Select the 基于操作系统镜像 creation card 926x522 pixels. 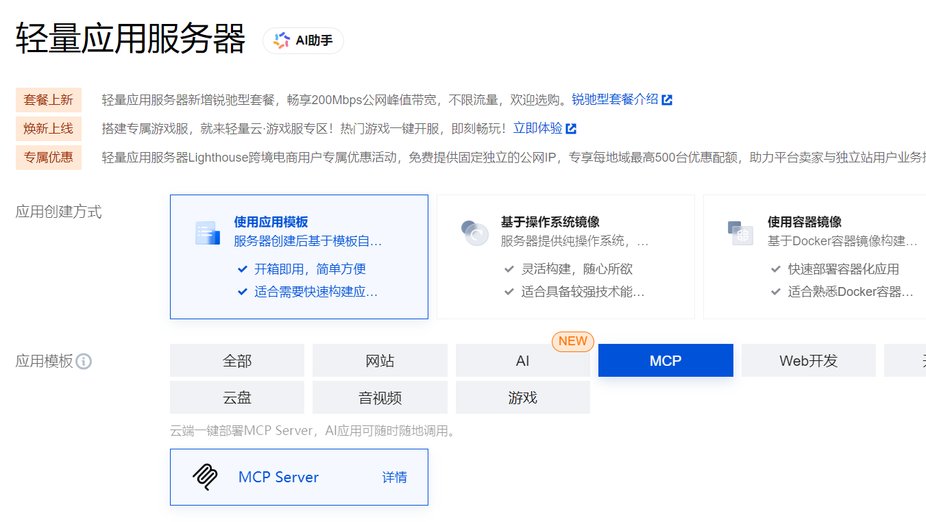pos(565,257)
